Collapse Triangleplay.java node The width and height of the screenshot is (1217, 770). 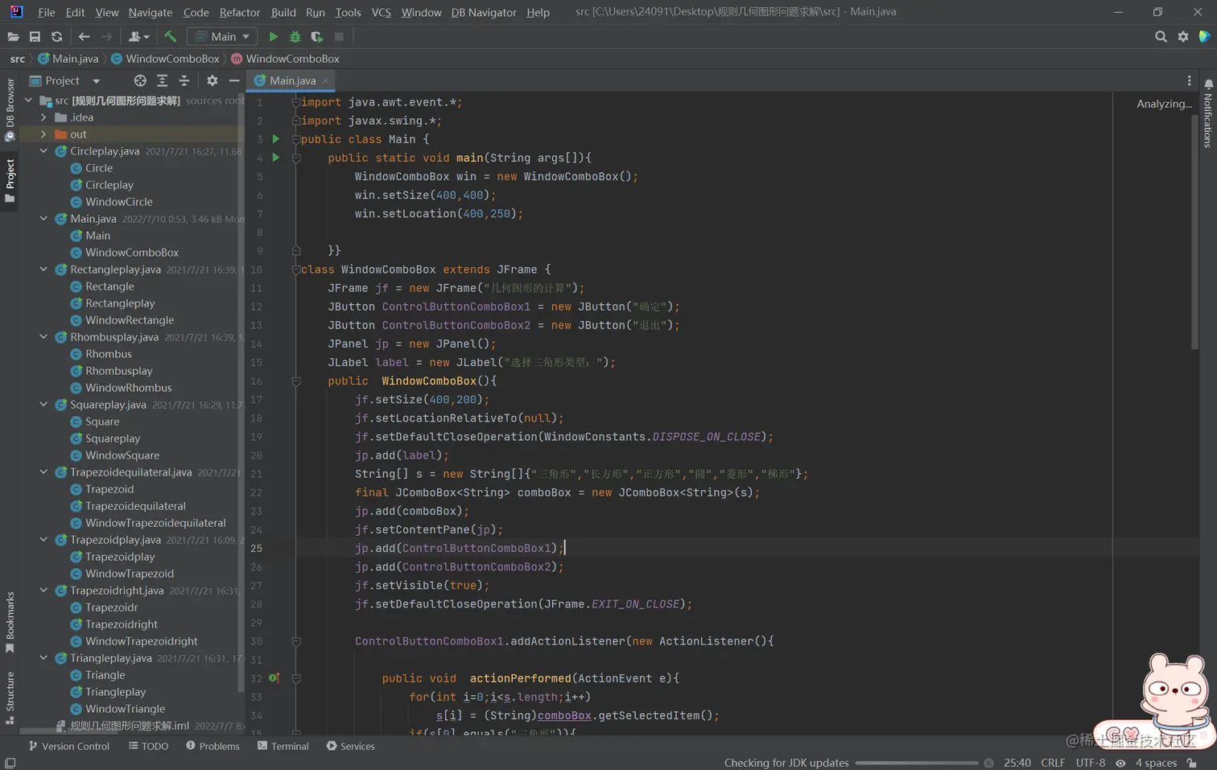[x=43, y=658]
